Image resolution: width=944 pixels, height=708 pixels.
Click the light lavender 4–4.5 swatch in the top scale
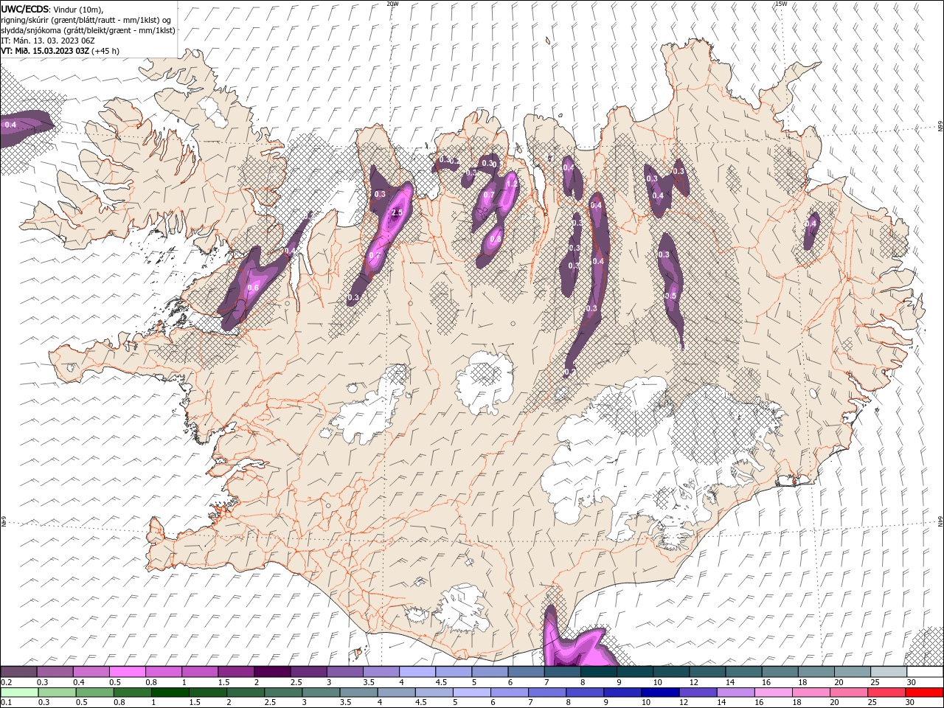[417, 672]
